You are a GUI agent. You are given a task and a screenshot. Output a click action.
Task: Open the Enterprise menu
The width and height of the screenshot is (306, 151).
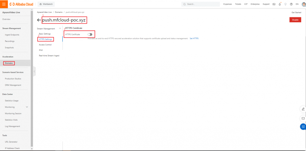coord(255,4)
